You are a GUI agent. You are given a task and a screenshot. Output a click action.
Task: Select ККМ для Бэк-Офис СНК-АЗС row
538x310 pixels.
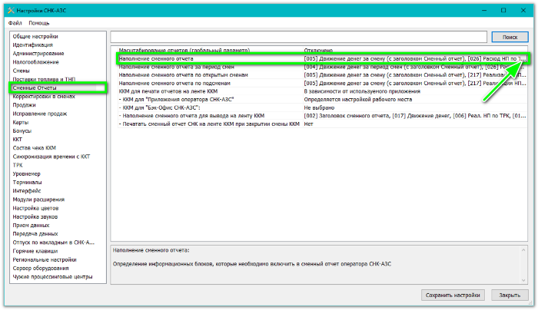point(166,107)
